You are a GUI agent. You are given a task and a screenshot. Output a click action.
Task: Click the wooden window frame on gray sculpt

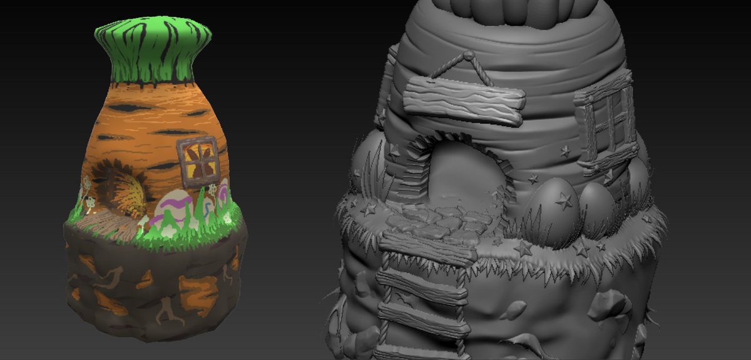click(605, 122)
